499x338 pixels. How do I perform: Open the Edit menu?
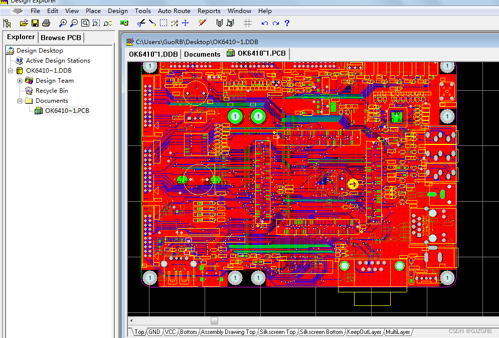tap(53, 11)
